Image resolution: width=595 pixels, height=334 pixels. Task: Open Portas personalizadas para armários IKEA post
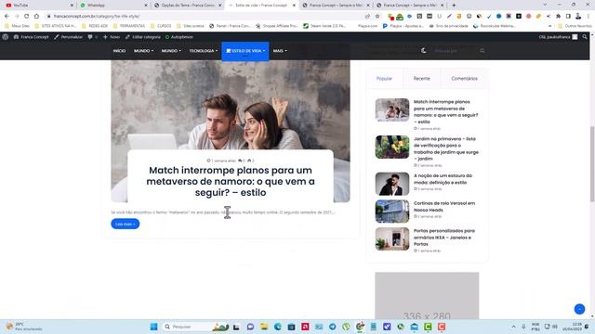(444, 238)
